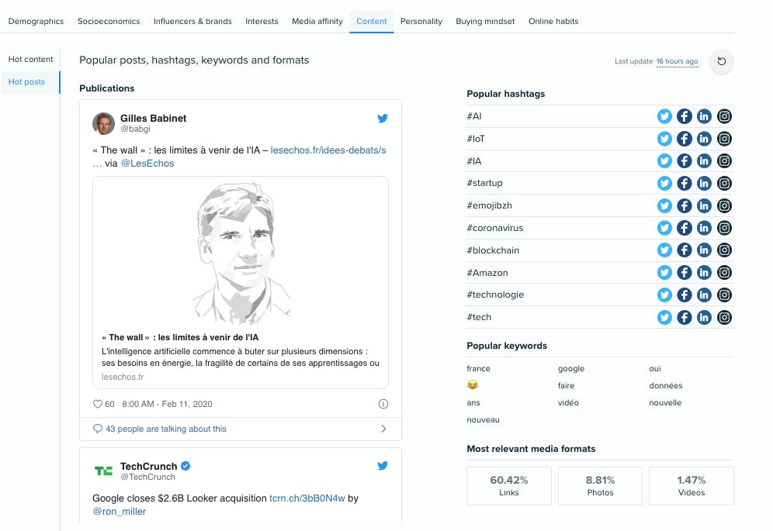Open Gilles Babinet profile name
773x531 pixels.
[x=154, y=119]
